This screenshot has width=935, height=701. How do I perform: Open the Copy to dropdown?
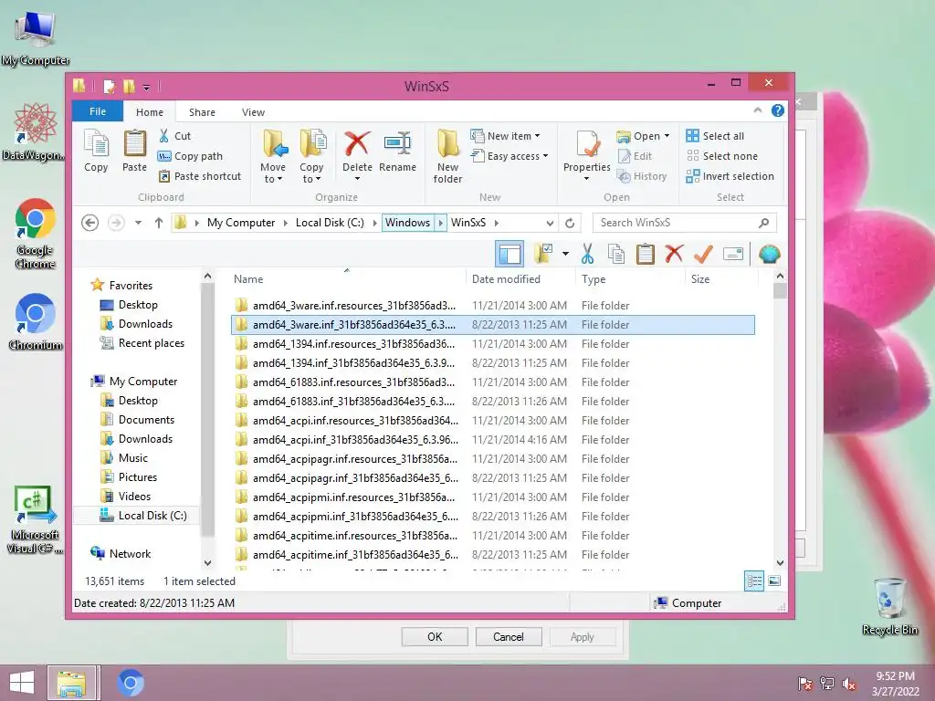coord(311,173)
